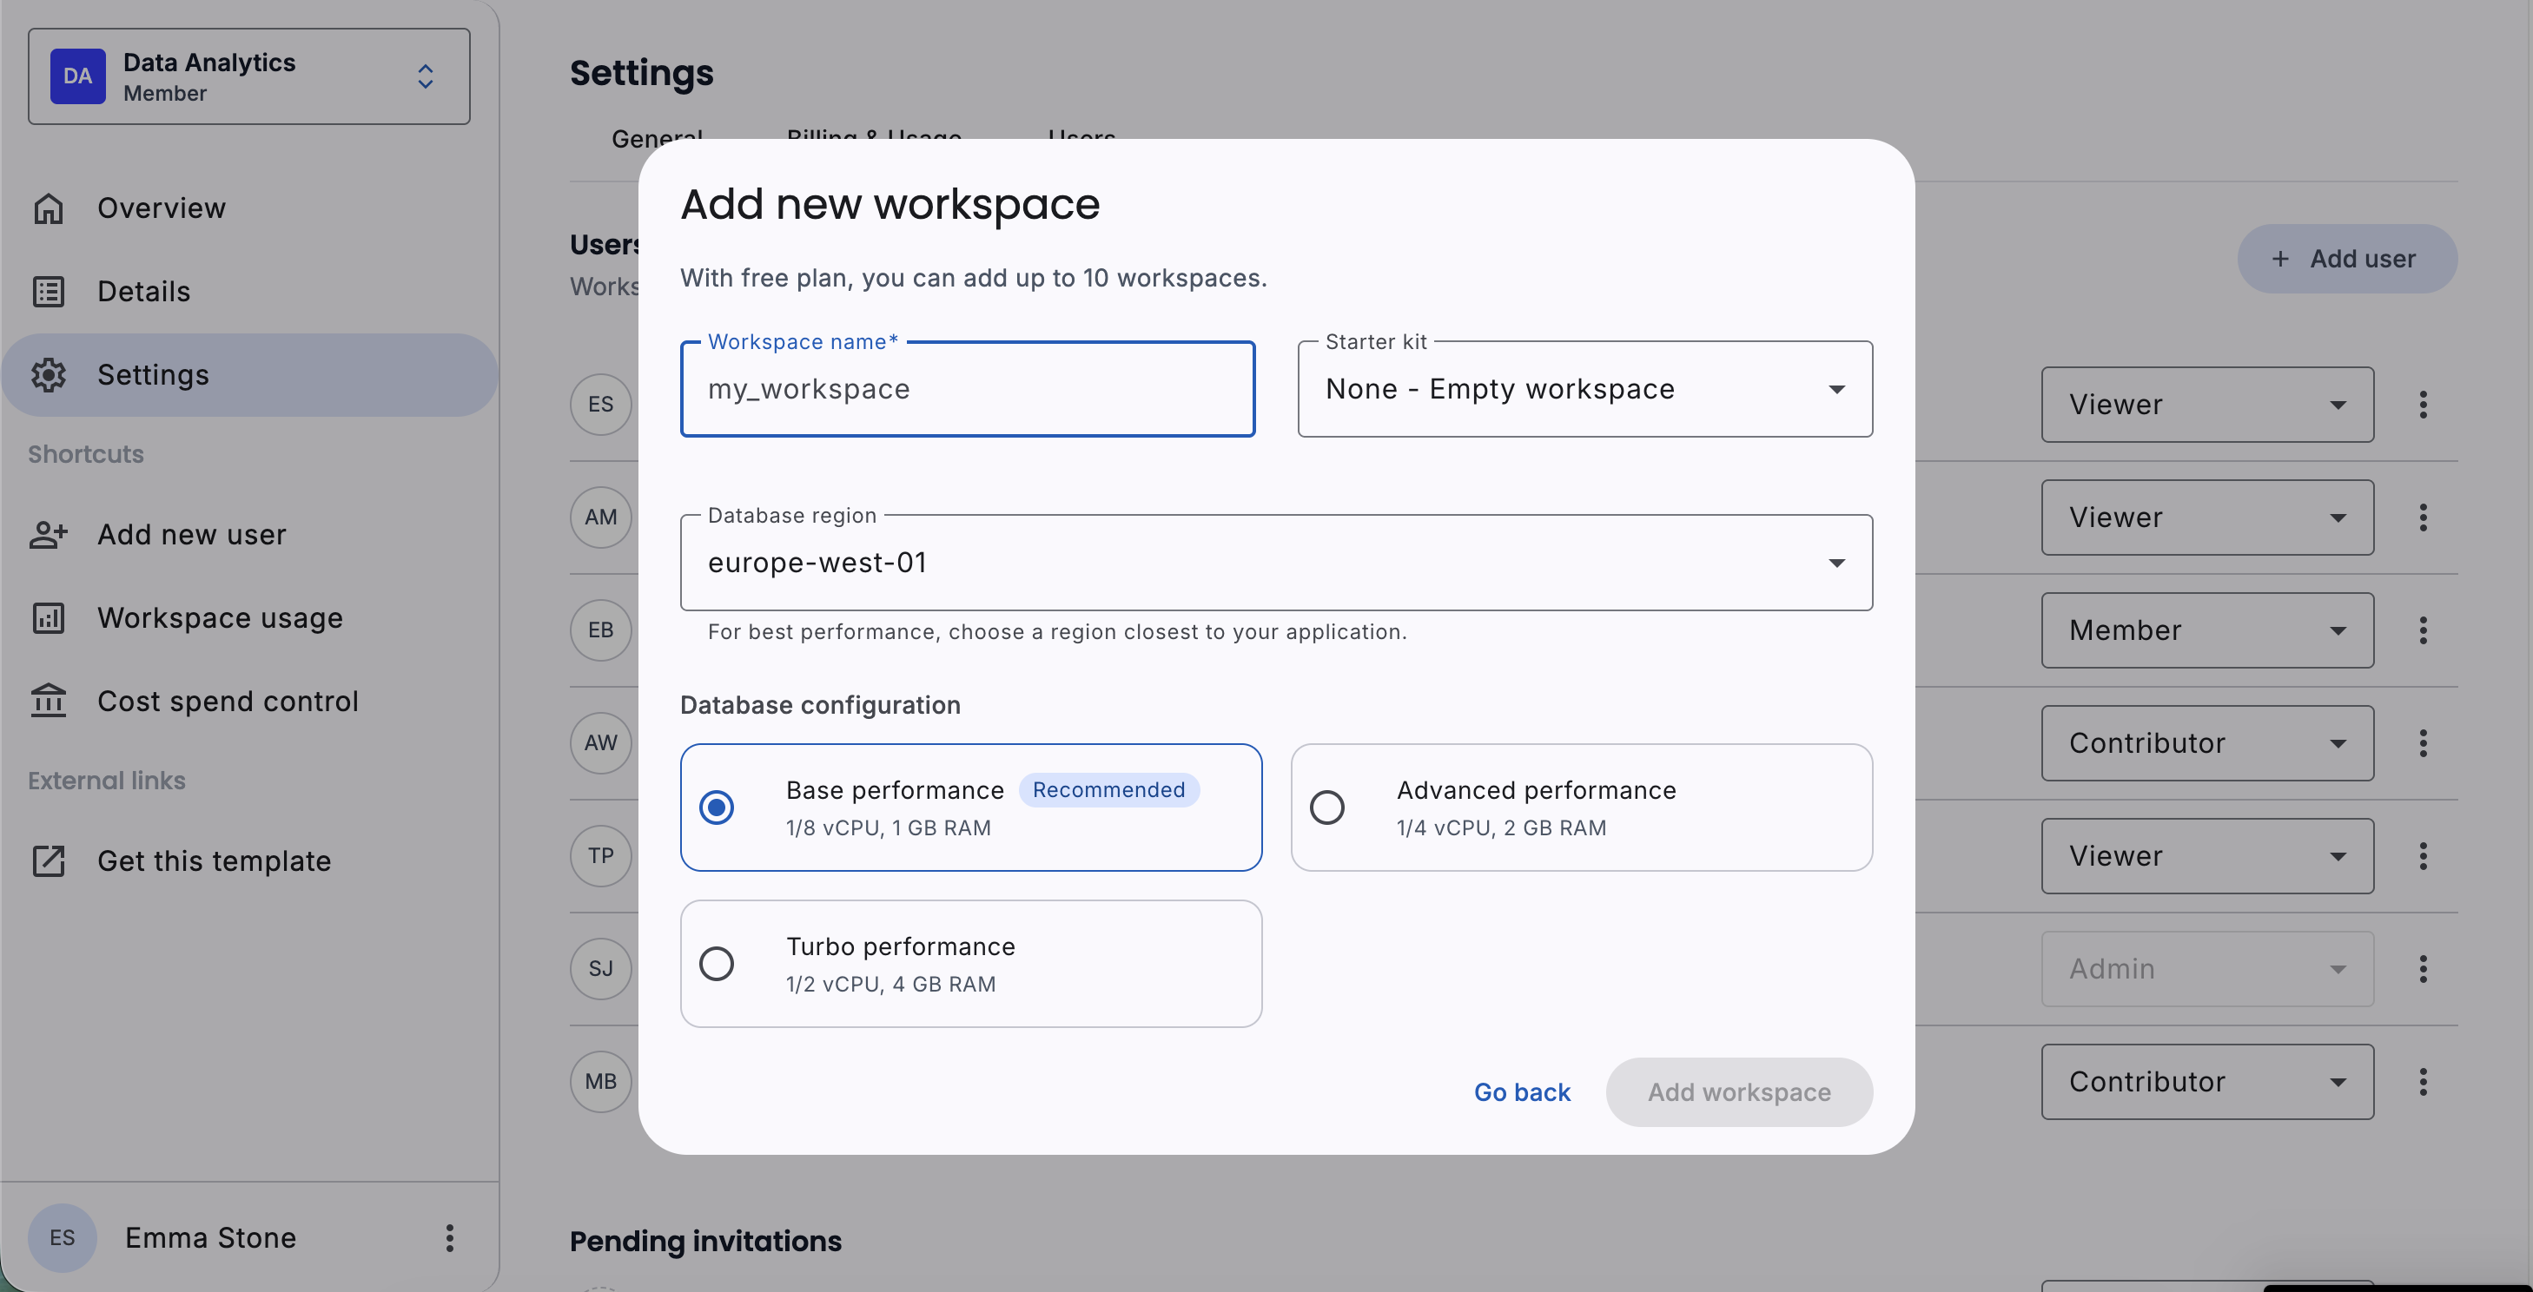The image size is (2533, 1292).
Task: Open the Member role dropdown for EB
Action: coord(2206,630)
